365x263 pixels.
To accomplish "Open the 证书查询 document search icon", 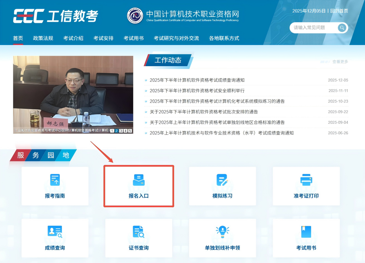I will coord(139,232).
